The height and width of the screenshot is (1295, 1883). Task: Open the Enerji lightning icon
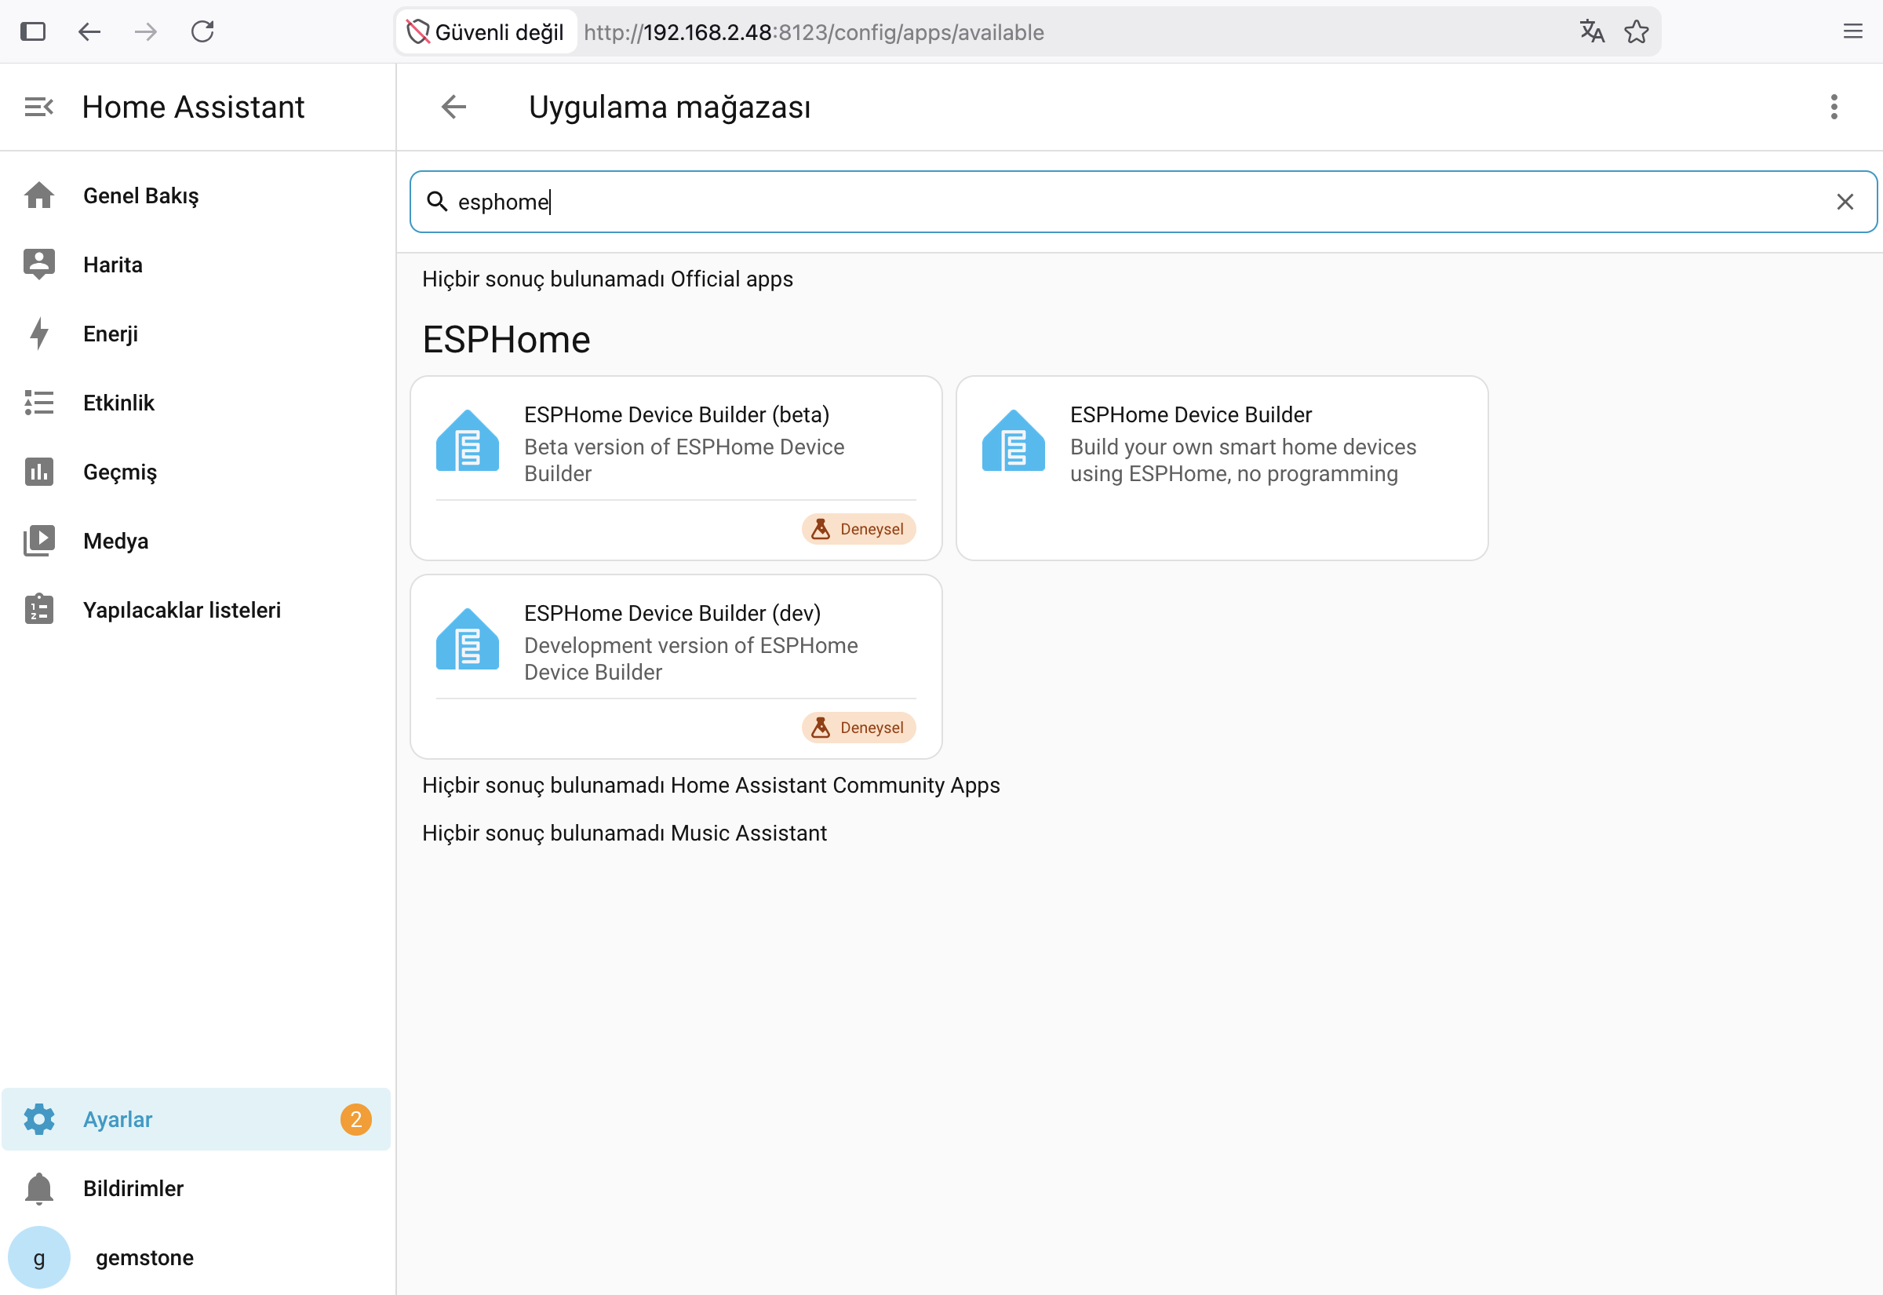tap(39, 334)
